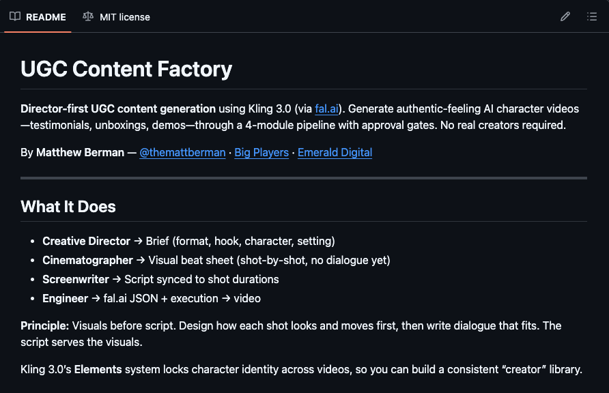Open the README outline list icon
609x393 pixels.
pyautogui.click(x=592, y=16)
